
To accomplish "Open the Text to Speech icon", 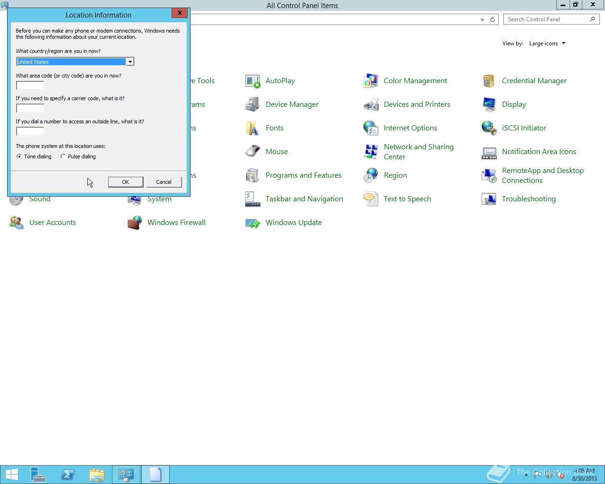I will 371,199.
